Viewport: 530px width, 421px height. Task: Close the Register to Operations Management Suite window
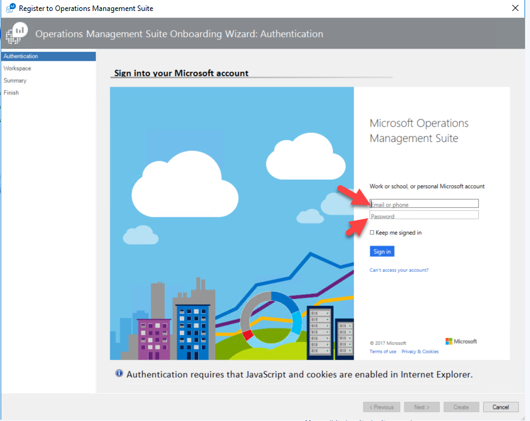[515, 8]
